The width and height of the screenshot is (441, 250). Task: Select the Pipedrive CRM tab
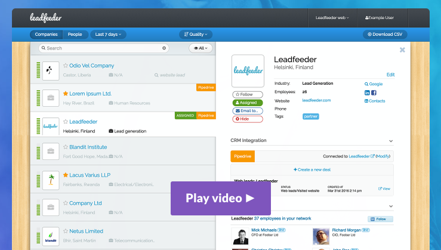(x=242, y=156)
